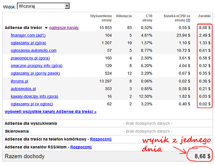Image resolution: width=215 pixels, height=165 pixels.
Task: Click the Widok dropdown arrow button
Action: tap(67, 6)
